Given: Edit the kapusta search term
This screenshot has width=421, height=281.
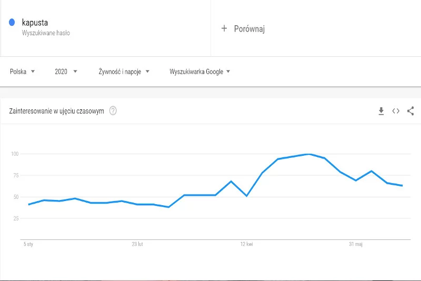Looking at the screenshot, I should pos(35,23).
